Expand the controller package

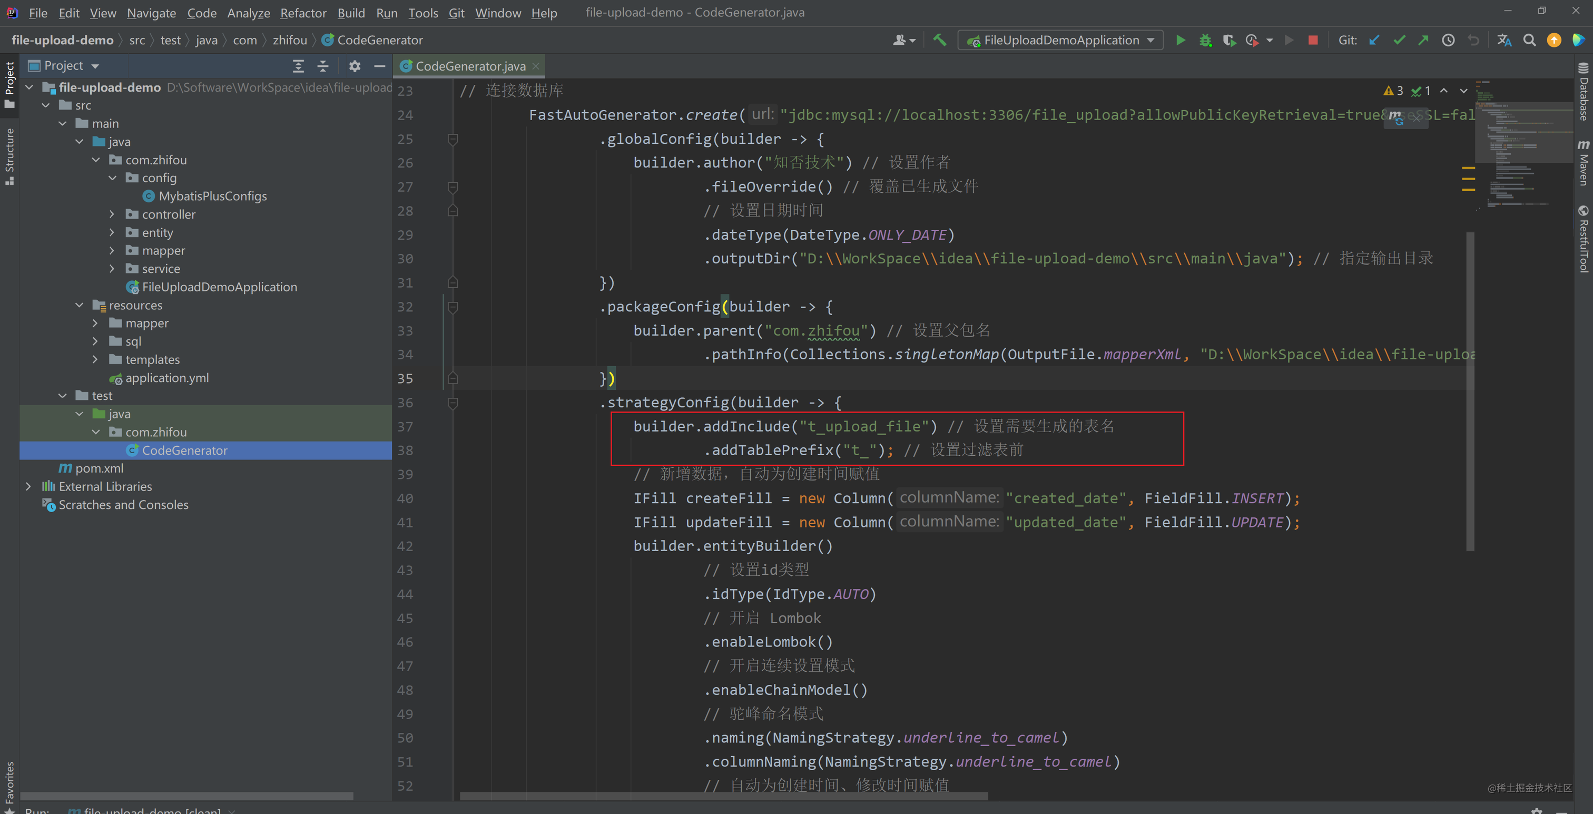pos(112,214)
